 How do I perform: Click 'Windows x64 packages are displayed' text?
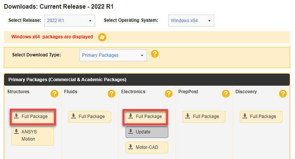52,37
